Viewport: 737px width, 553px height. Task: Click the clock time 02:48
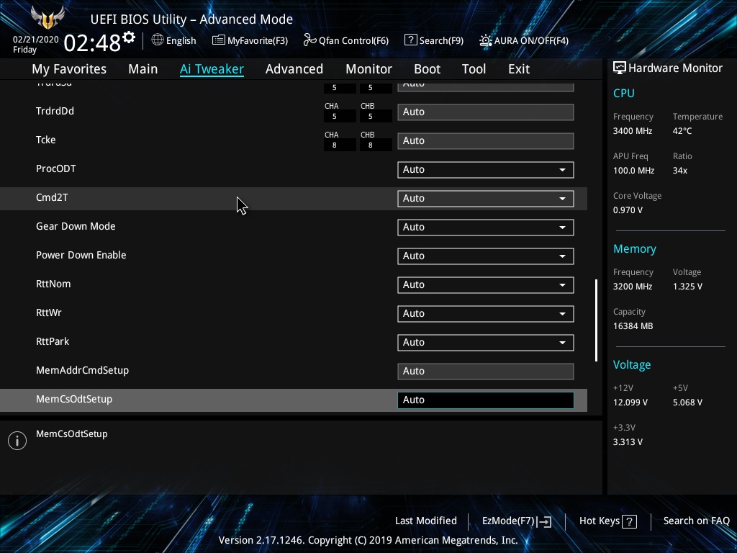pyautogui.click(x=92, y=42)
